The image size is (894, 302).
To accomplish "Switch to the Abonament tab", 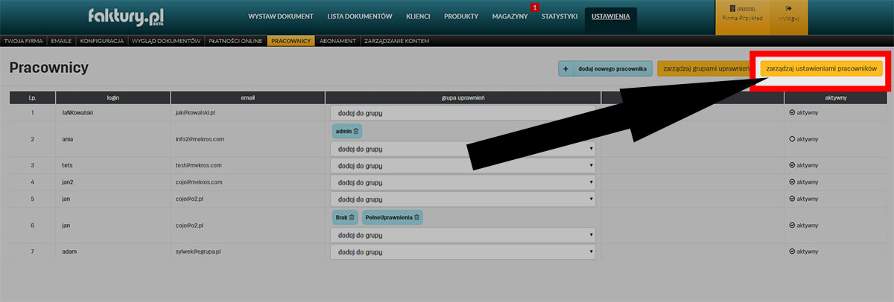I will click(337, 41).
